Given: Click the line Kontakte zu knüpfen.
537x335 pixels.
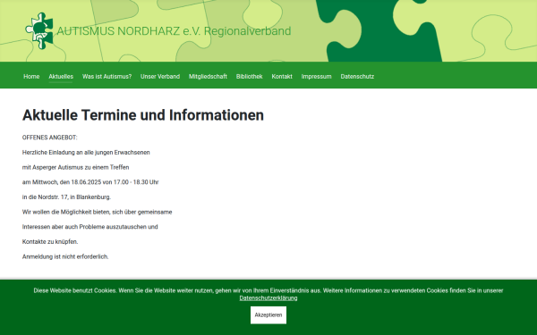Looking at the screenshot, I should pyautogui.click(x=50, y=242).
